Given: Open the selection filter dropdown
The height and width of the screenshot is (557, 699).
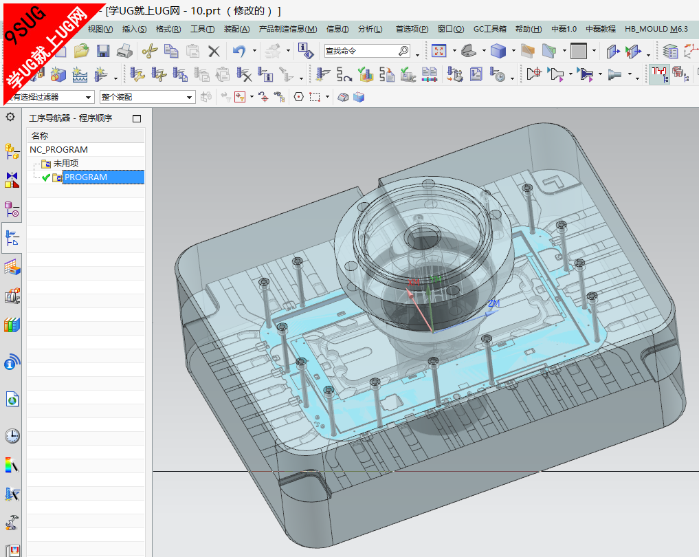Looking at the screenshot, I should [x=88, y=97].
